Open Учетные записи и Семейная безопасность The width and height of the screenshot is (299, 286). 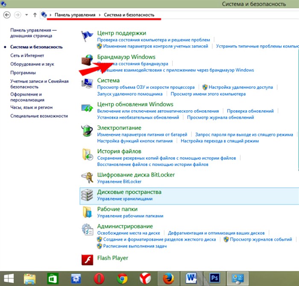39,84
